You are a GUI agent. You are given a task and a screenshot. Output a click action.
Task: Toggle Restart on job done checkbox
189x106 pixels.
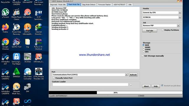(x=162, y=85)
